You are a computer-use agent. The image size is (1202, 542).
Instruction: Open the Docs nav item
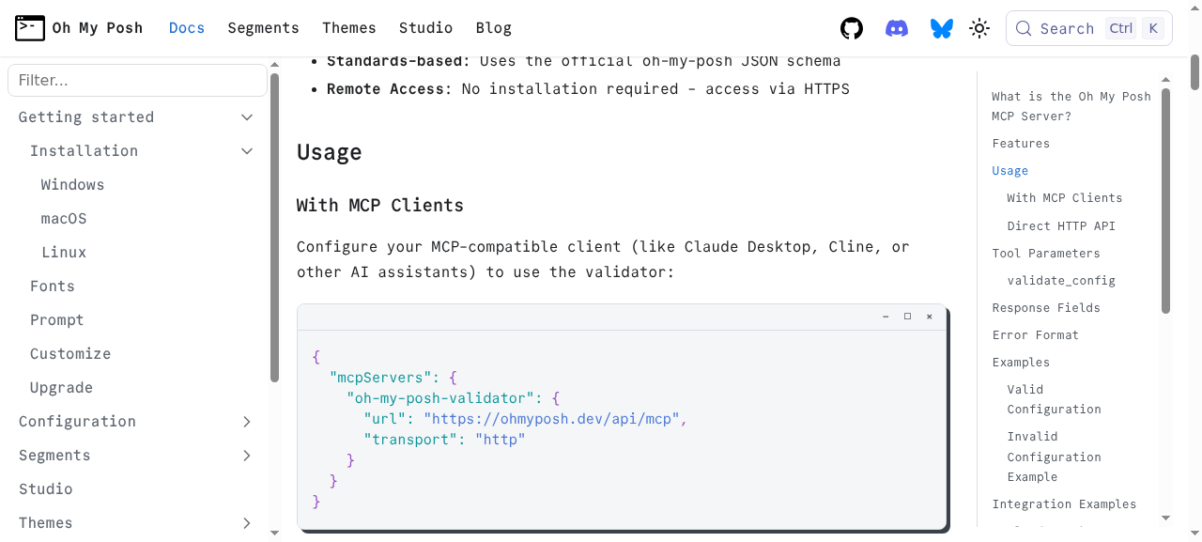pos(187,28)
